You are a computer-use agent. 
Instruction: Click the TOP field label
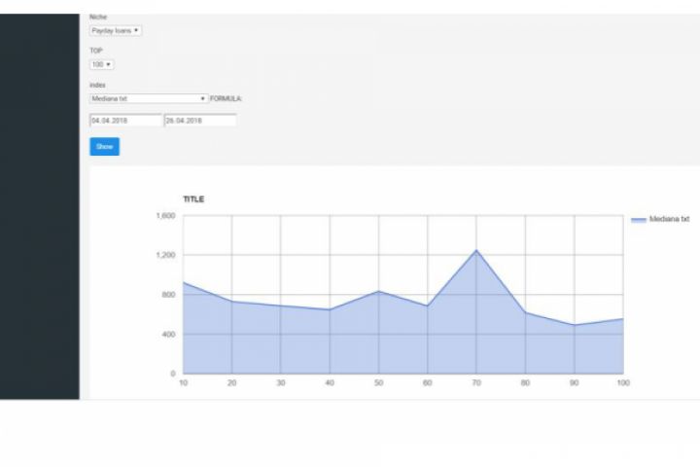click(96, 51)
